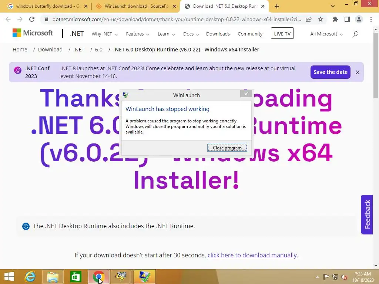The height and width of the screenshot is (284, 379).
Task: Close the .NET 6.0 download tab
Action: [x=263, y=7]
